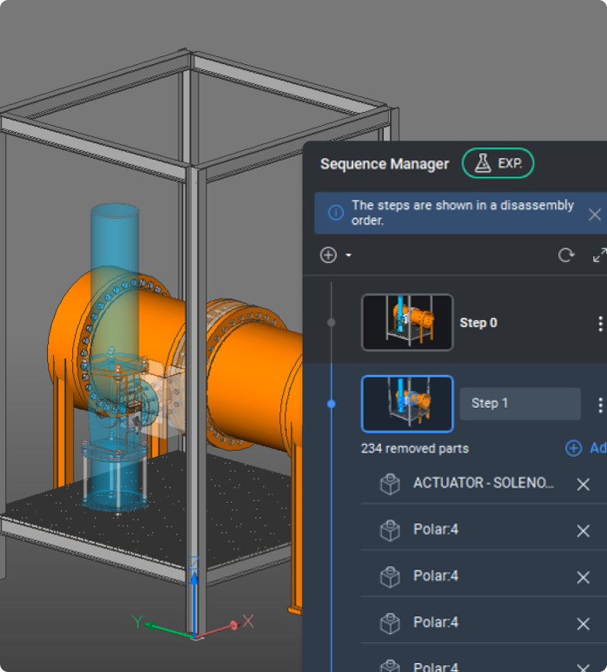
Task: Click the third Polar:4 cube icon
Action: [390, 623]
